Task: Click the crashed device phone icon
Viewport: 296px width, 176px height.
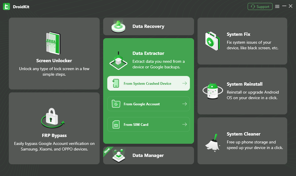Action: point(116,83)
